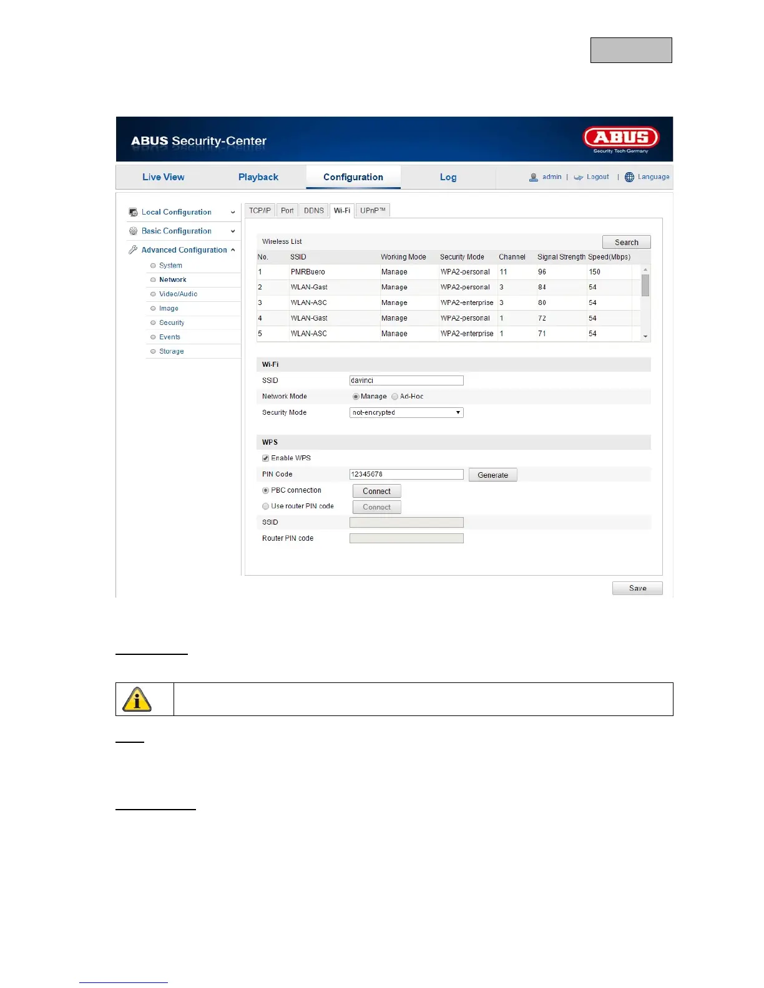Switch to the TCP/IP tab
Screen dimensions: 764x988
[x=260, y=211]
